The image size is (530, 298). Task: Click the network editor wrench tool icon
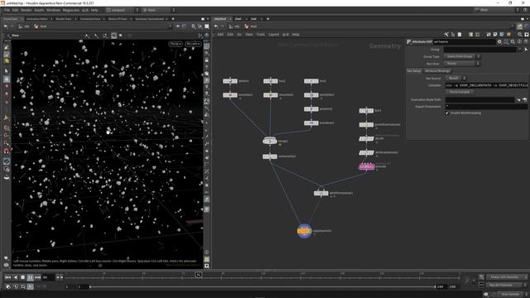pyautogui.click(x=446, y=35)
